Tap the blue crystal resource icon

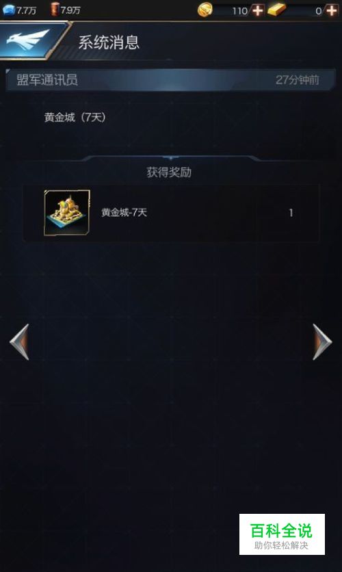point(8,10)
